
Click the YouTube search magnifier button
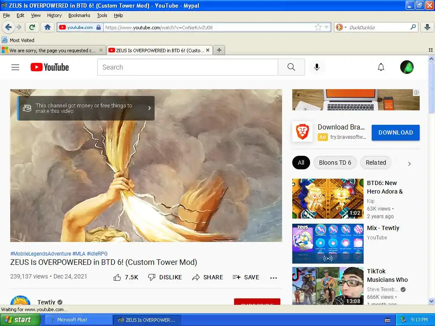click(x=291, y=67)
